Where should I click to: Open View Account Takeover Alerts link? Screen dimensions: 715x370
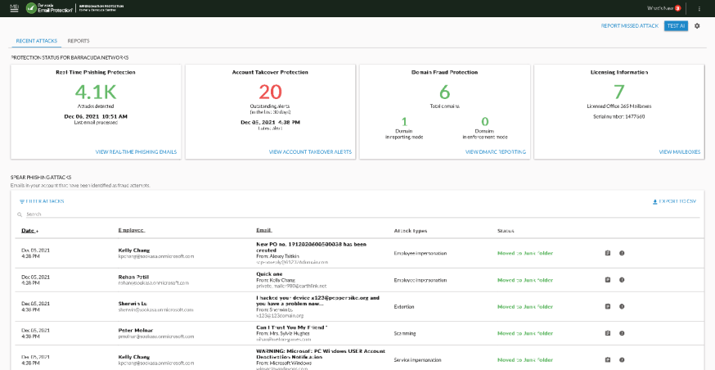click(x=310, y=152)
